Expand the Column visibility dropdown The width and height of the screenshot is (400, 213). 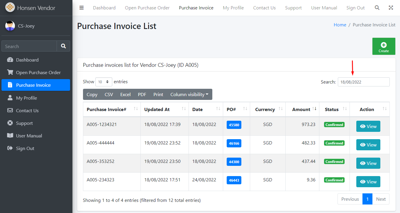click(189, 94)
